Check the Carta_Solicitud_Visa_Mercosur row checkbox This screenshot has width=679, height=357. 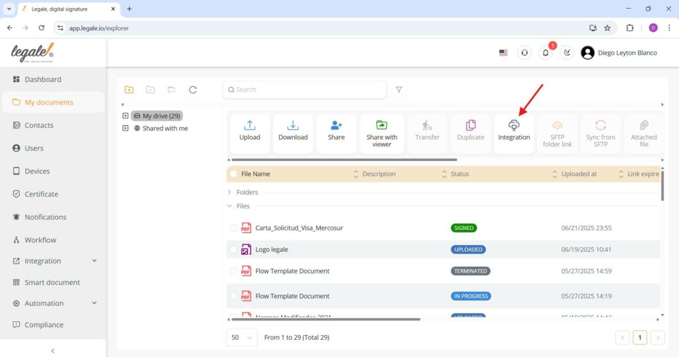[x=233, y=228]
